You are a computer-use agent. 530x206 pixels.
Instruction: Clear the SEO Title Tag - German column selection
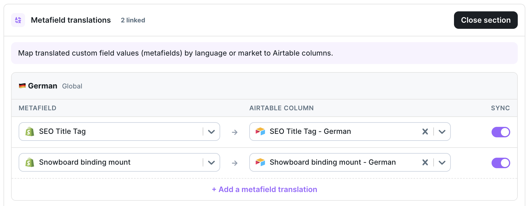coord(425,132)
